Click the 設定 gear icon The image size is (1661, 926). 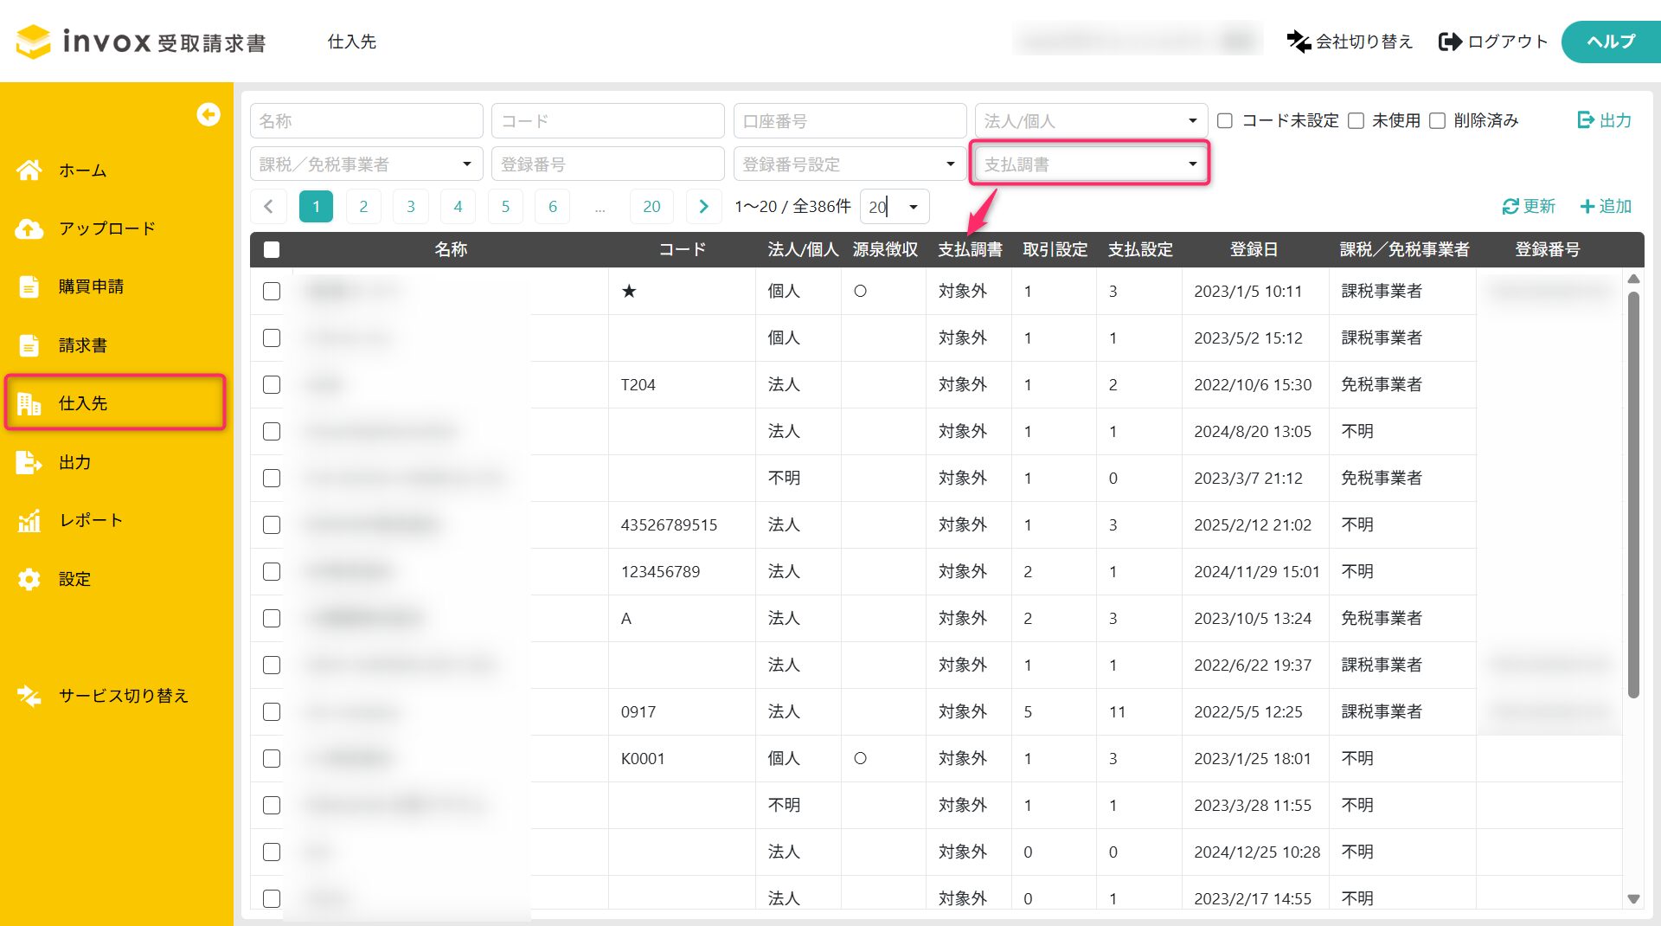[29, 579]
